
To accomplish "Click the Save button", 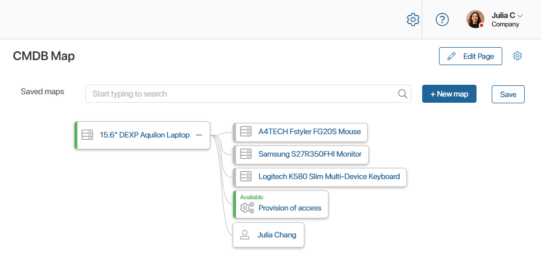I will click(508, 94).
